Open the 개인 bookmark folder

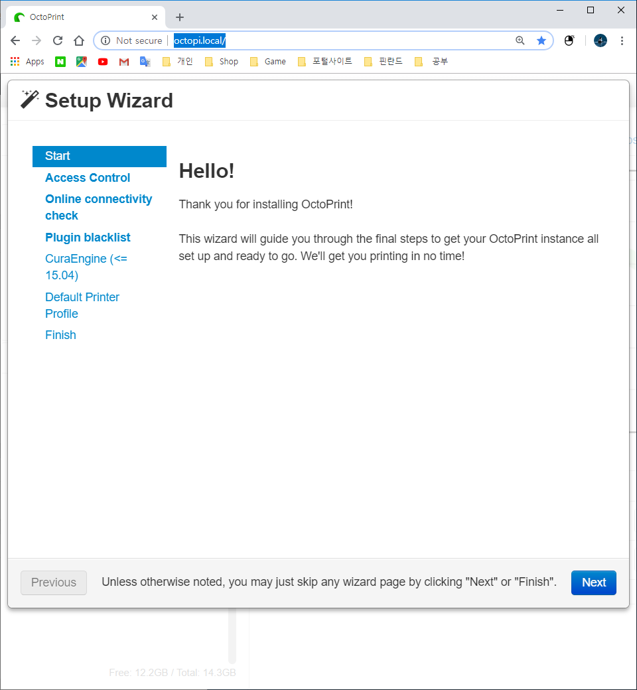click(x=178, y=62)
